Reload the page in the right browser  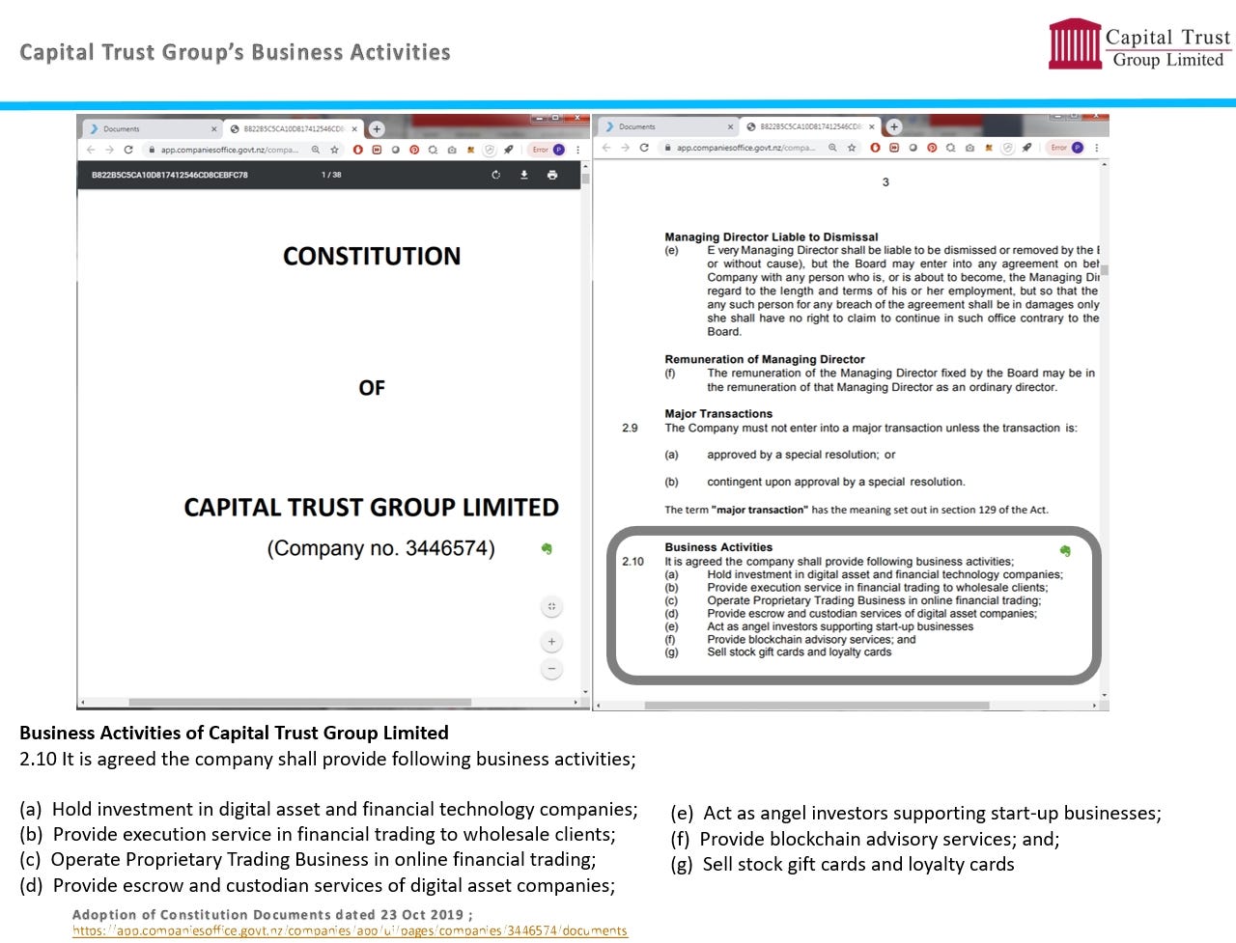pos(644,148)
